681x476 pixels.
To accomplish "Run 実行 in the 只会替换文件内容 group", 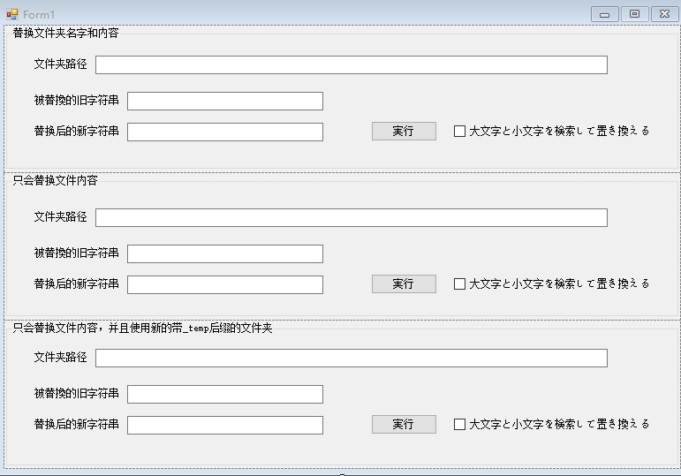I will (404, 284).
